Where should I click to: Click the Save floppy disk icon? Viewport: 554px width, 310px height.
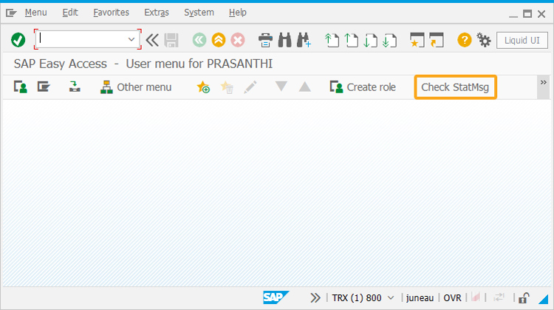click(x=171, y=40)
